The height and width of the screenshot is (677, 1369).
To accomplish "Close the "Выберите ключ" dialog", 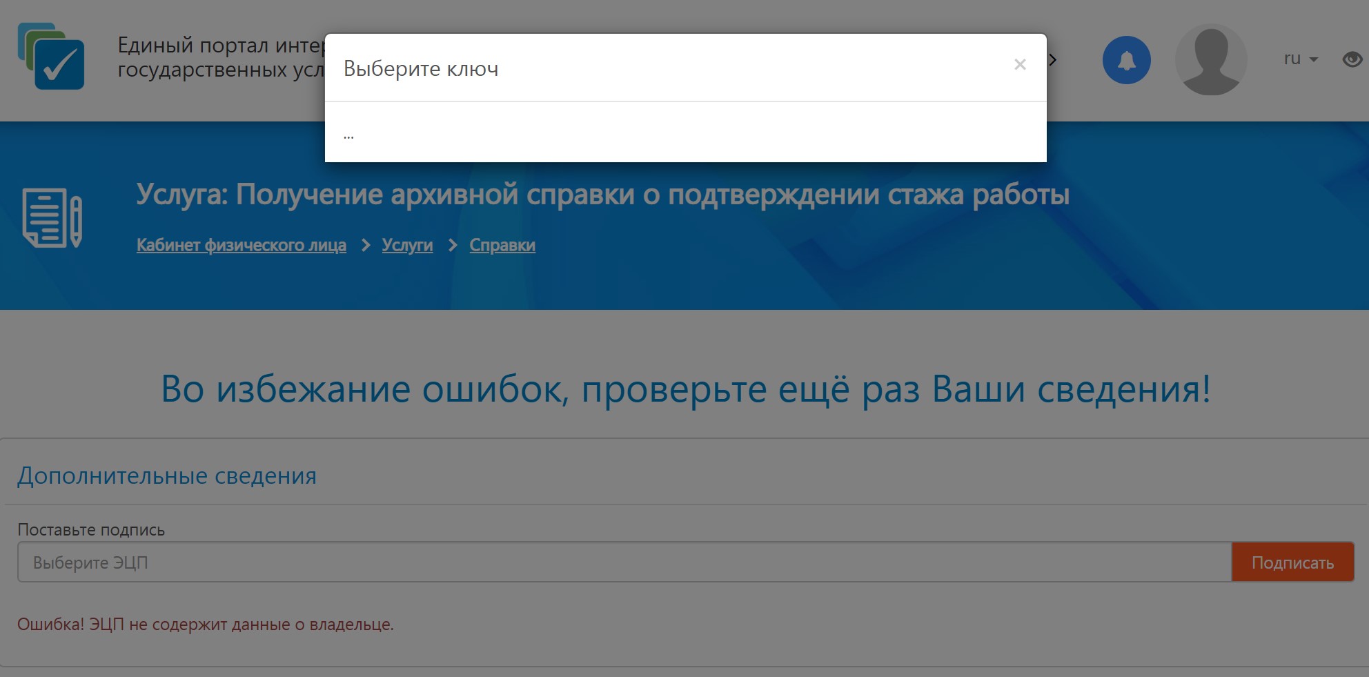I will [x=1020, y=65].
